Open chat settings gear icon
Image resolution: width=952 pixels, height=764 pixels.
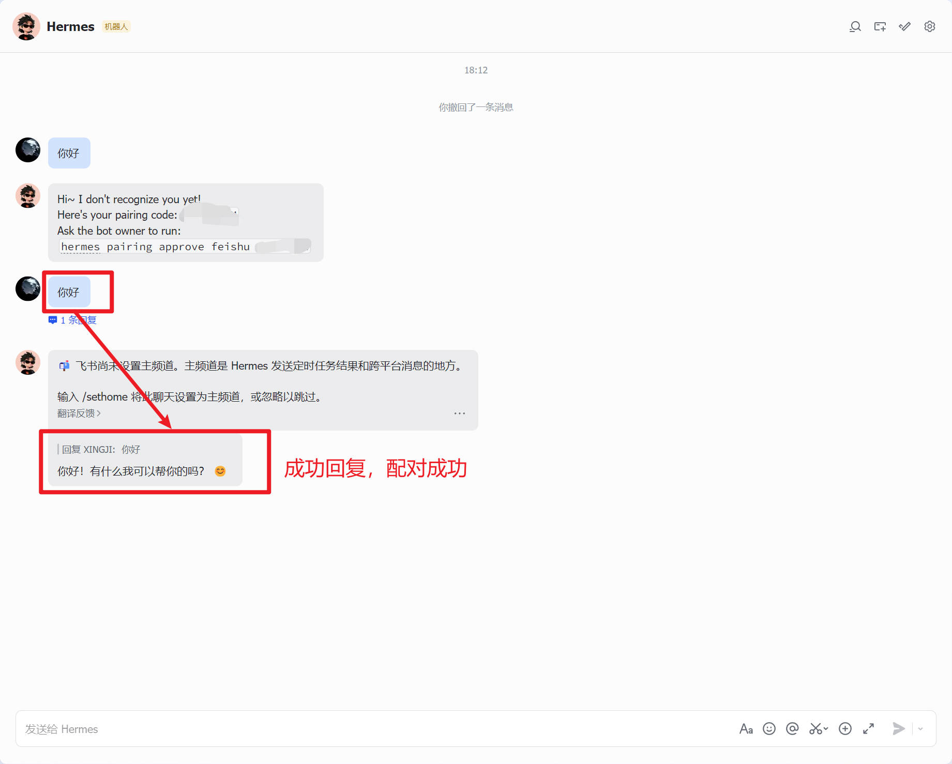coord(930,26)
